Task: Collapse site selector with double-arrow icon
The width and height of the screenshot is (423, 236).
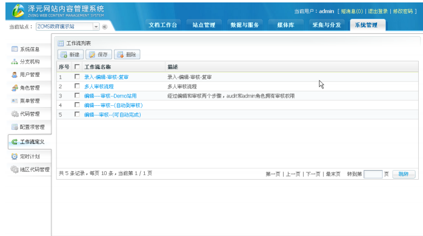Action: pos(105,27)
